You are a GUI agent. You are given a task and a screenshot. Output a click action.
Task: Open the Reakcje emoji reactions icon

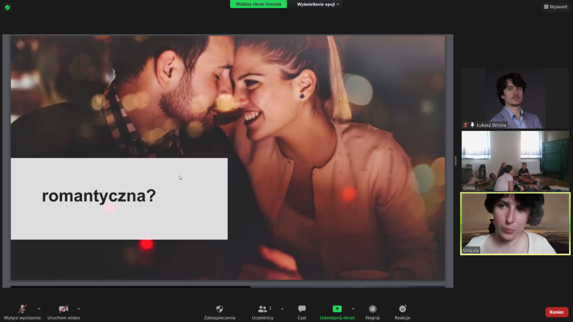click(x=402, y=309)
